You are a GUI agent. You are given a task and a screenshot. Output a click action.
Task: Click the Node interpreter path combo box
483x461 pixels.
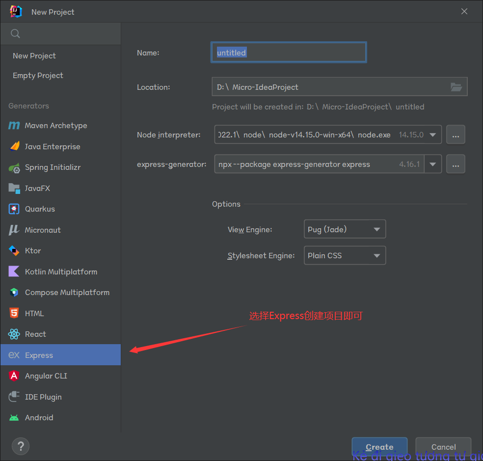click(x=328, y=135)
